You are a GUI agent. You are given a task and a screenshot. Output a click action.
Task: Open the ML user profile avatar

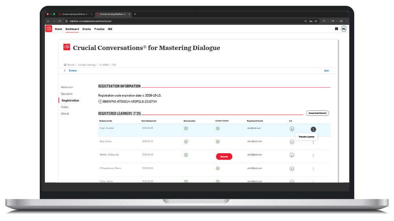(x=344, y=29)
